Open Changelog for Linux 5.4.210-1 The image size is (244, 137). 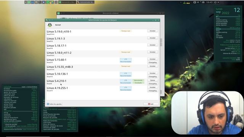(152, 84)
